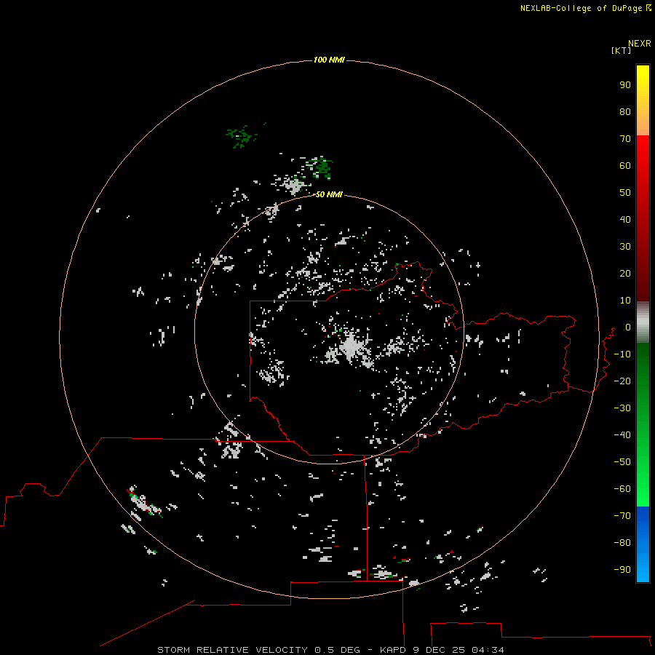Click the 70 value on the velocity scale

(625, 139)
